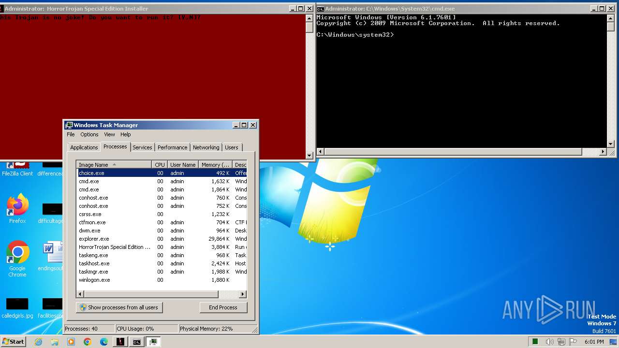Open the Options menu in Task Manager
Screen dimensions: 619x348
[x=89, y=134]
